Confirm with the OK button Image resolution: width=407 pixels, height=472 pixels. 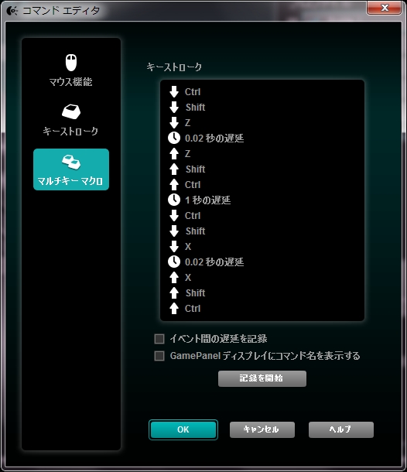pyautogui.click(x=183, y=429)
